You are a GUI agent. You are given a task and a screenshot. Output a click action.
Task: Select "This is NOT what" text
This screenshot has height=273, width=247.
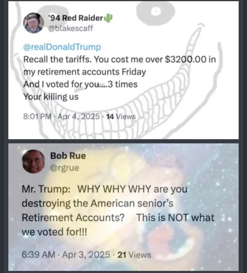pos(175,217)
